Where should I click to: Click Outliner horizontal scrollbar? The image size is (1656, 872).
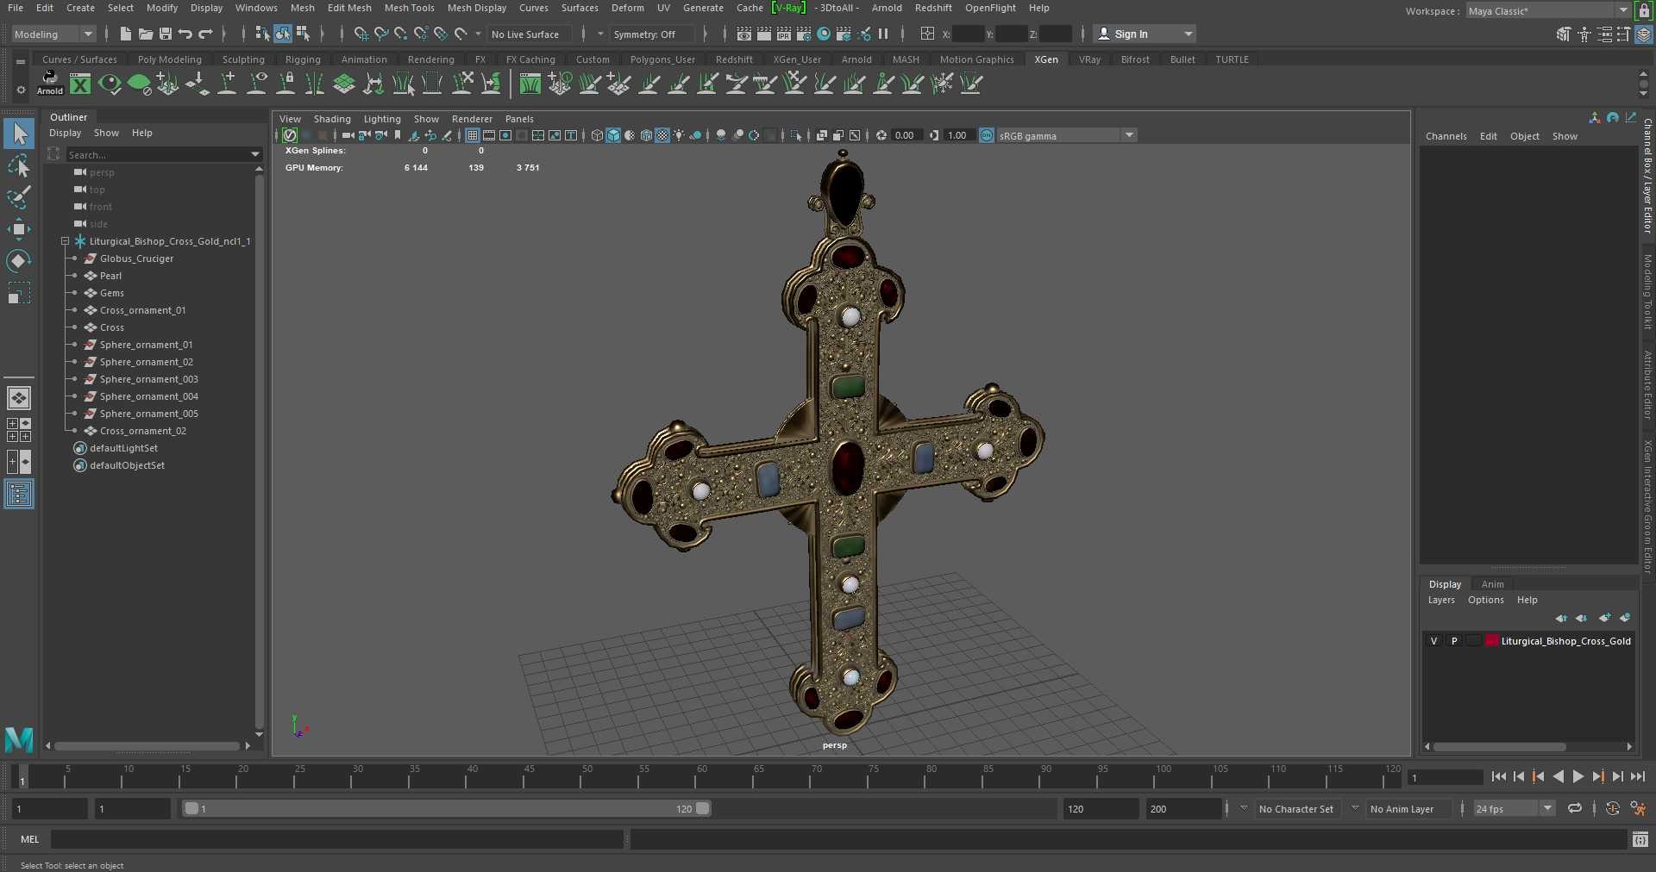[147, 745]
